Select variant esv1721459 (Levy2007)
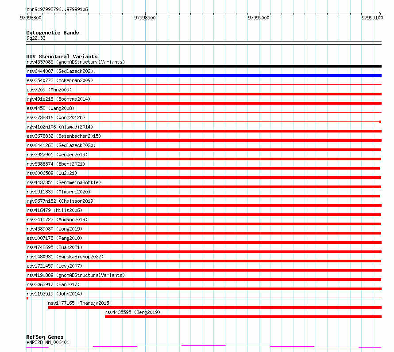The height and width of the screenshot is (352, 394). 54,266
